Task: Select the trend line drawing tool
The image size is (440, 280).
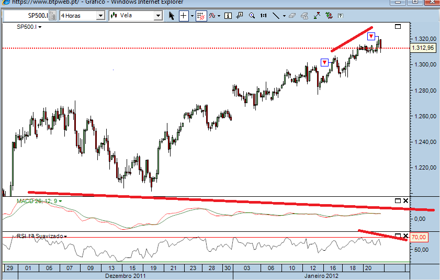Action: coord(276,16)
